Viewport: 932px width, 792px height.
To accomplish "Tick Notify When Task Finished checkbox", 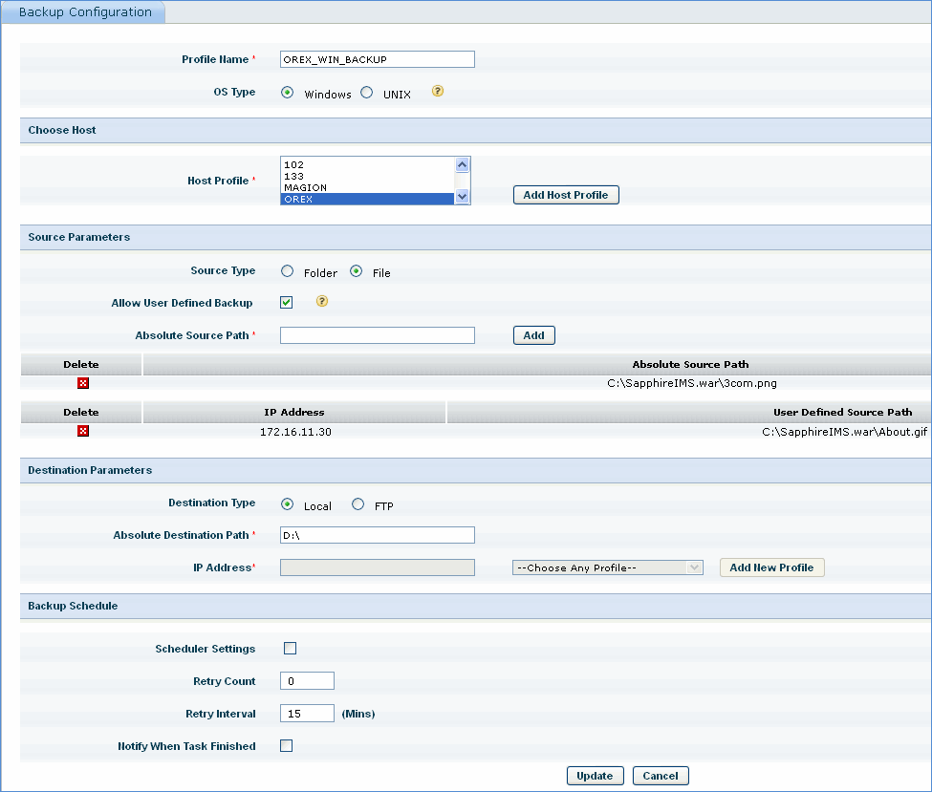I will (x=286, y=745).
